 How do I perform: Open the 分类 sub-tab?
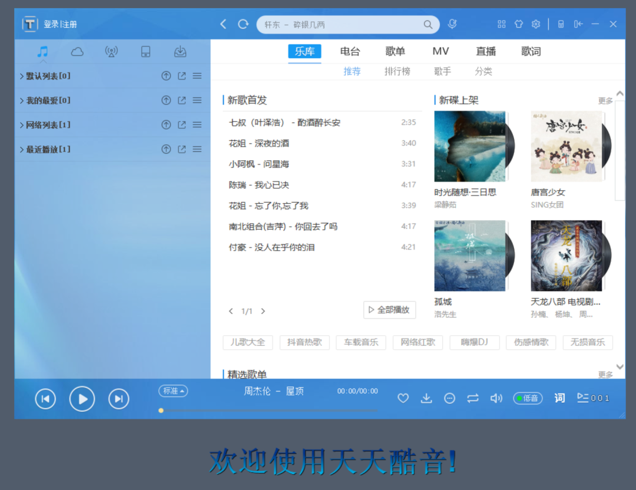pos(483,71)
